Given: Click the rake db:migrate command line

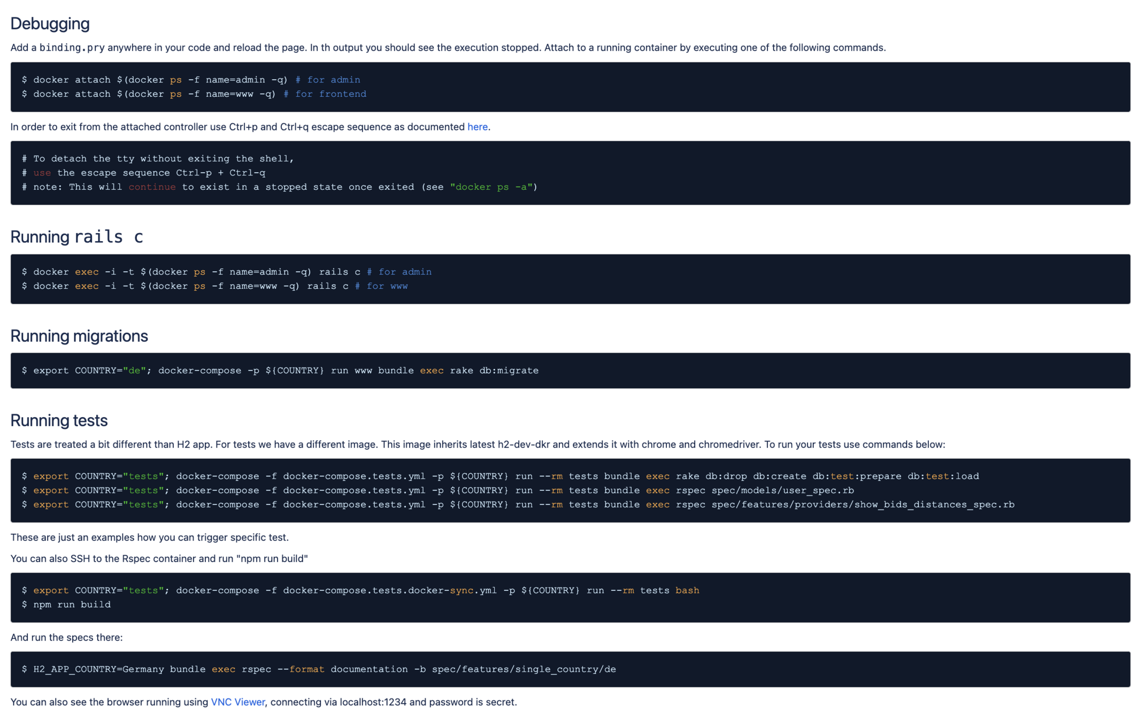Looking at the screenshot, I should coord(280,370).
